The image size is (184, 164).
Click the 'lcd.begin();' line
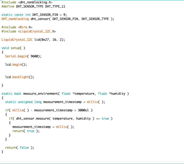[16, 65]
